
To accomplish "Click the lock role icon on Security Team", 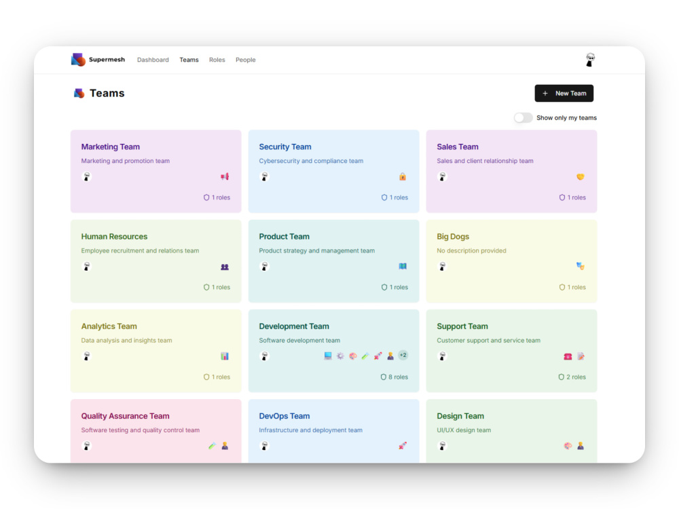I will tap(403, 176).
